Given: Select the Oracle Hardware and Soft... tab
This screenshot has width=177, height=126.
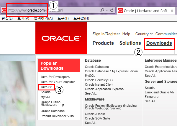Looking at the screenshot, I should tap(146, 11).
